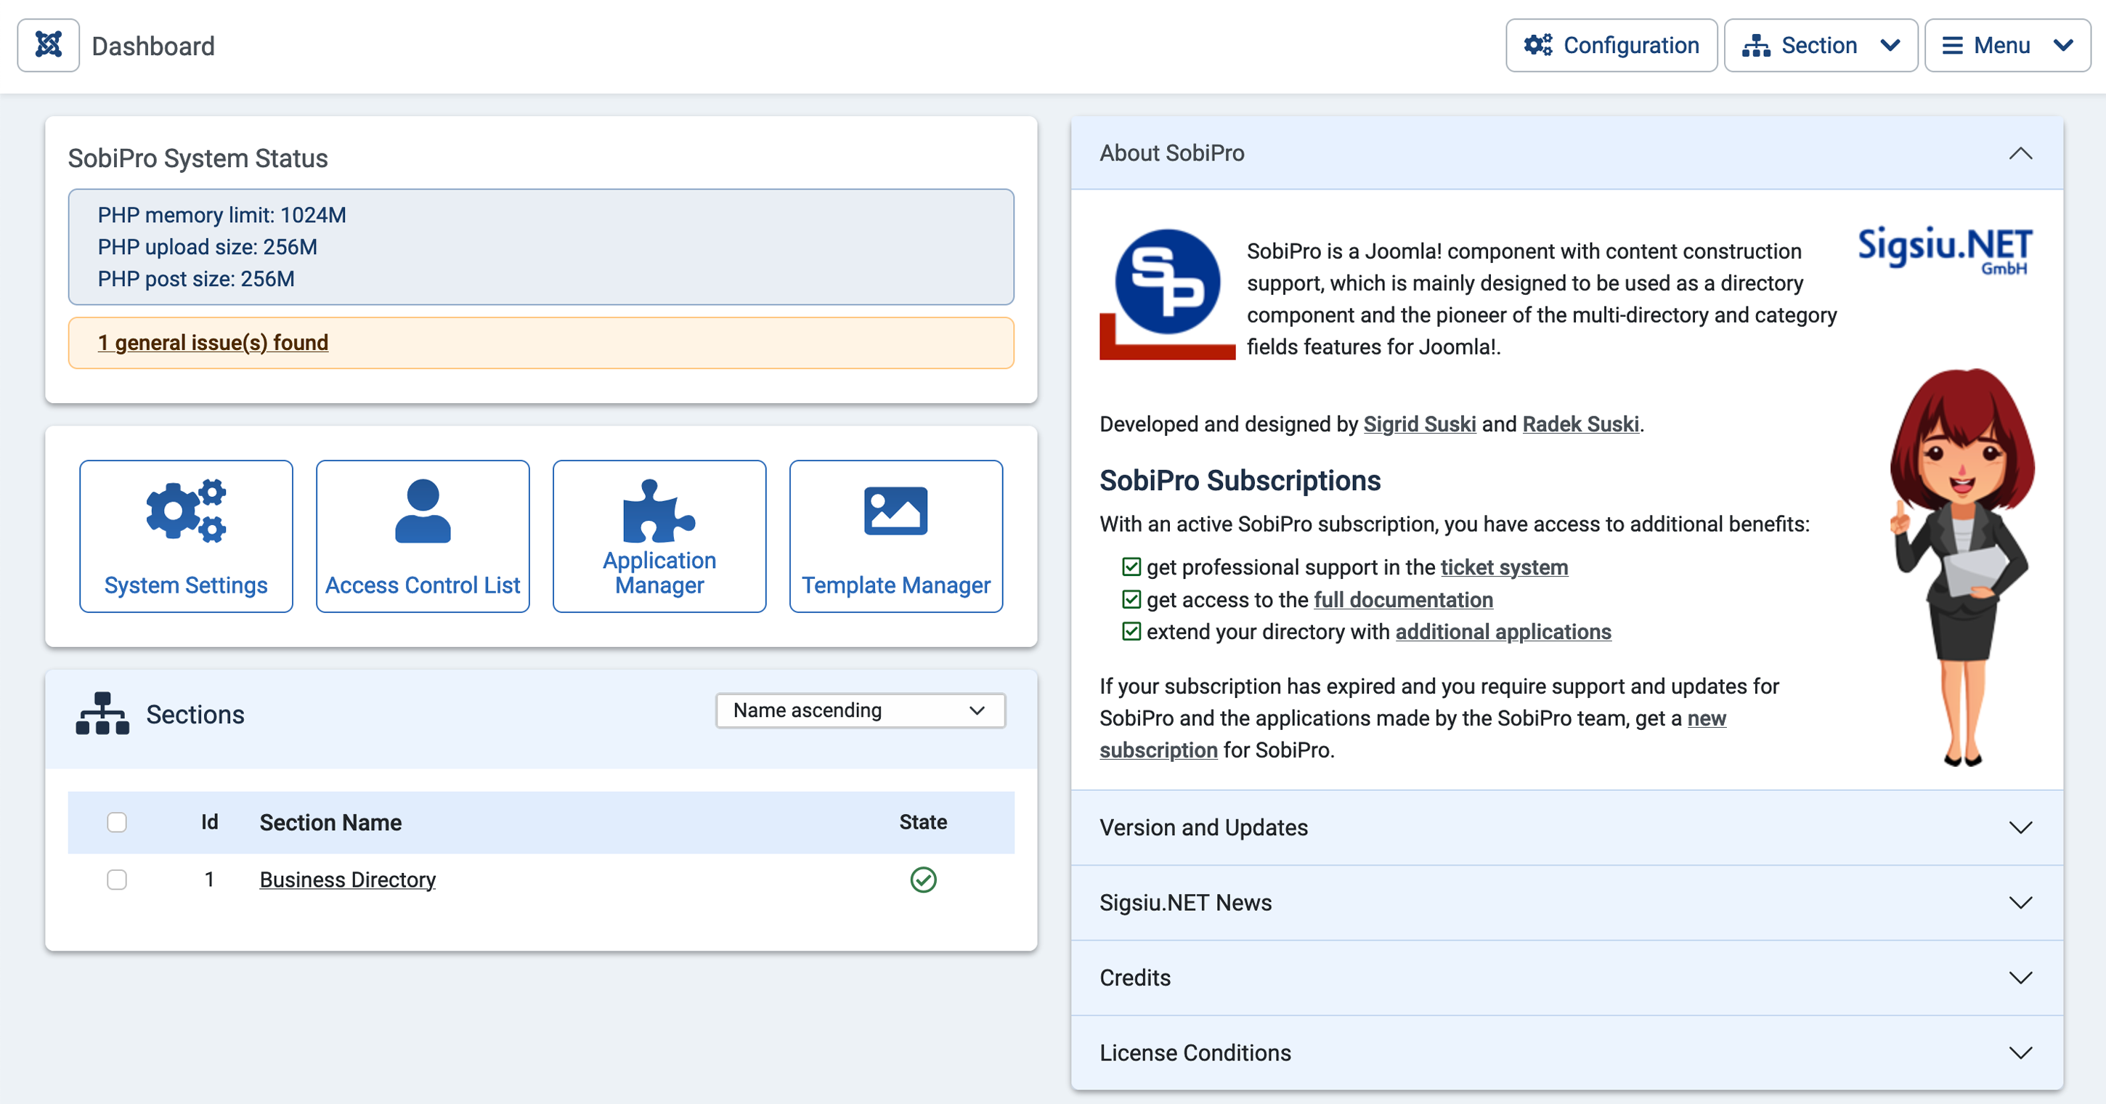This screenshot has height=1104, width=2106.
Task: Click the SobiPro System Status heading
Action: click(198, 158)
